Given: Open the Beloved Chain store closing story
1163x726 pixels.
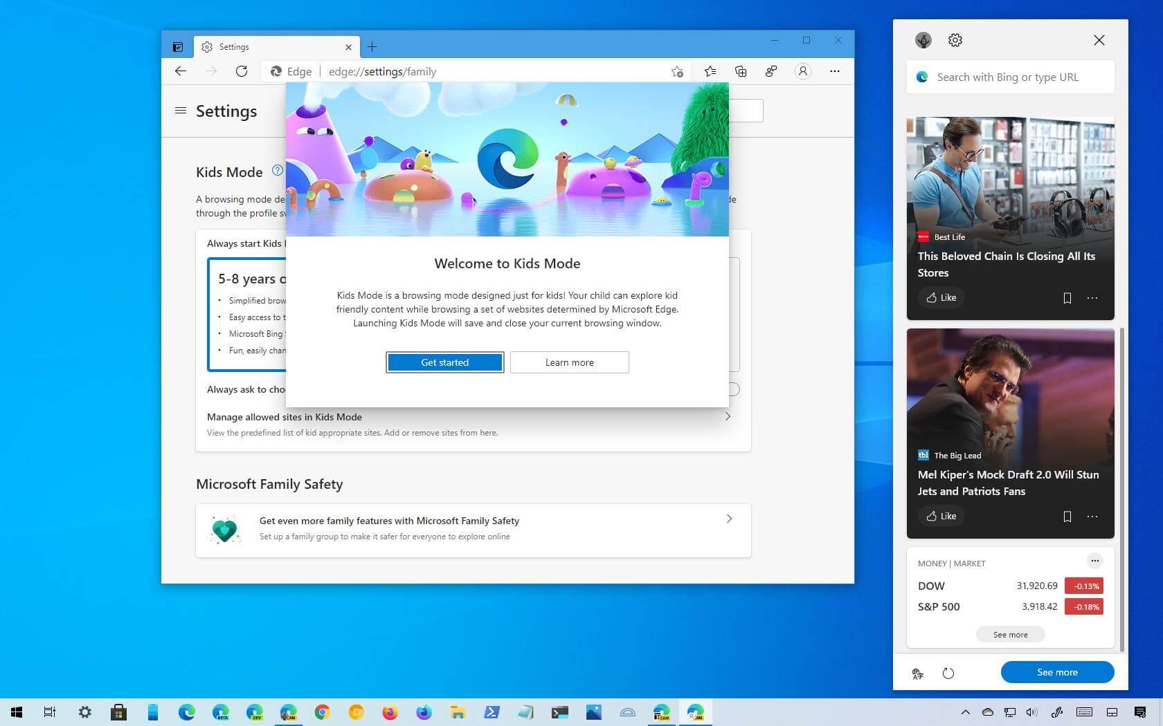Looking at the screenshot, I should [1007, 264].
